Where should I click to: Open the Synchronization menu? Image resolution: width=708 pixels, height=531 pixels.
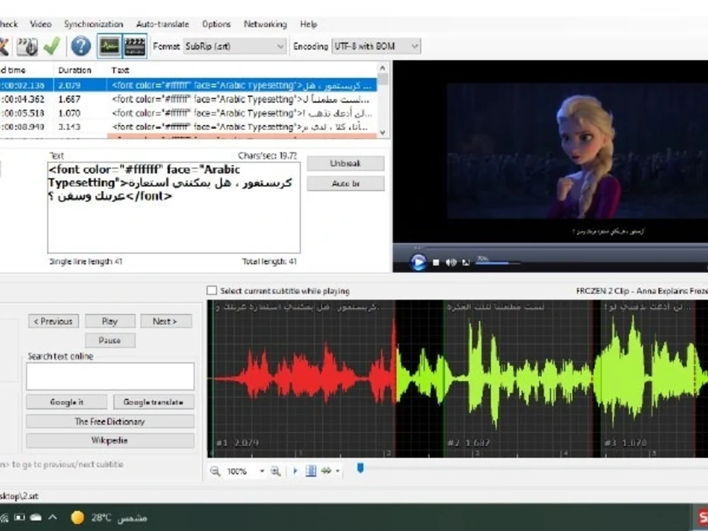(93, 24)
